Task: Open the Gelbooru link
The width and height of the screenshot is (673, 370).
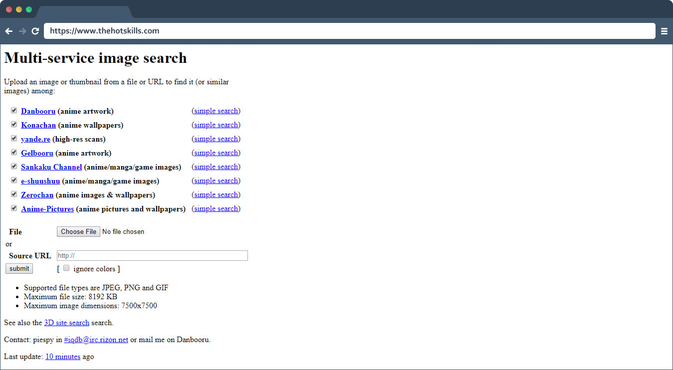Action: (x=37, y=153)
